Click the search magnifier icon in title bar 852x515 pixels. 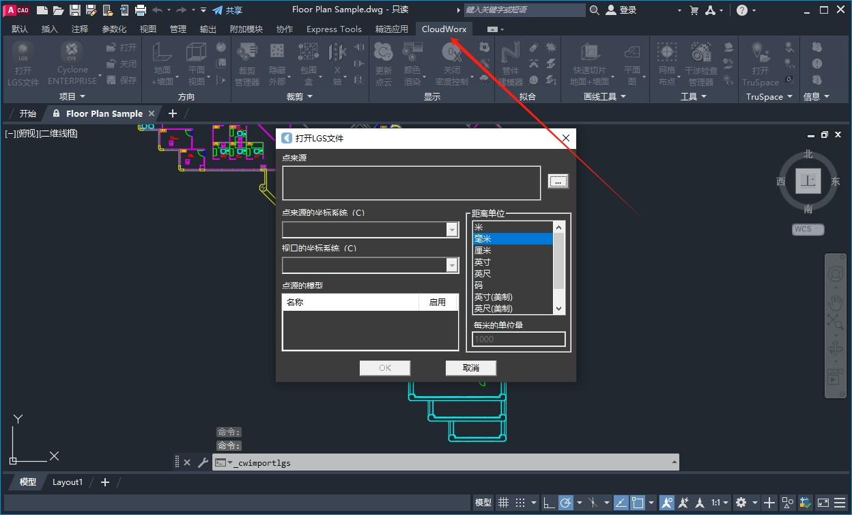point(595,10)
